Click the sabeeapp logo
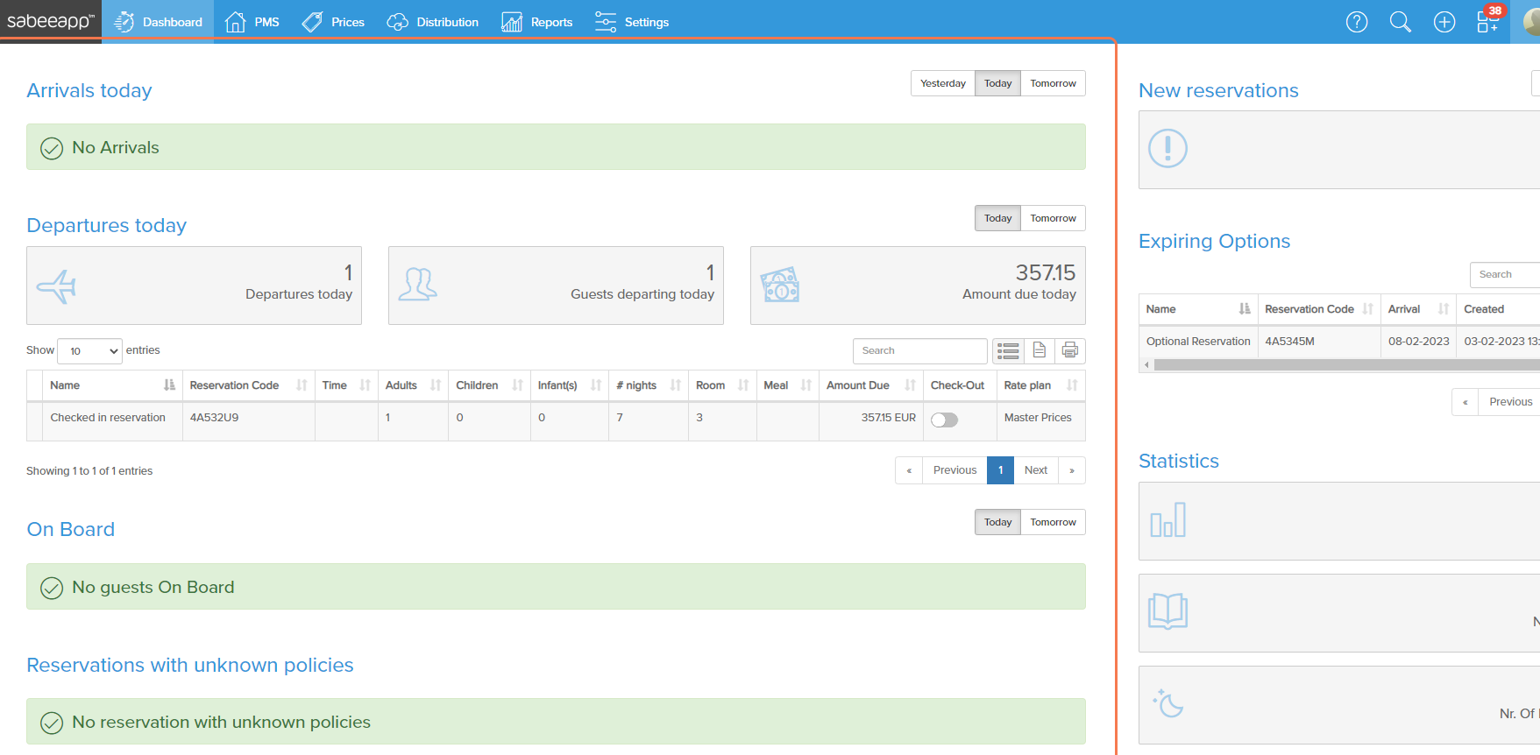The height and width of the screenshot is (755, 1540). (x=51, y=21)
